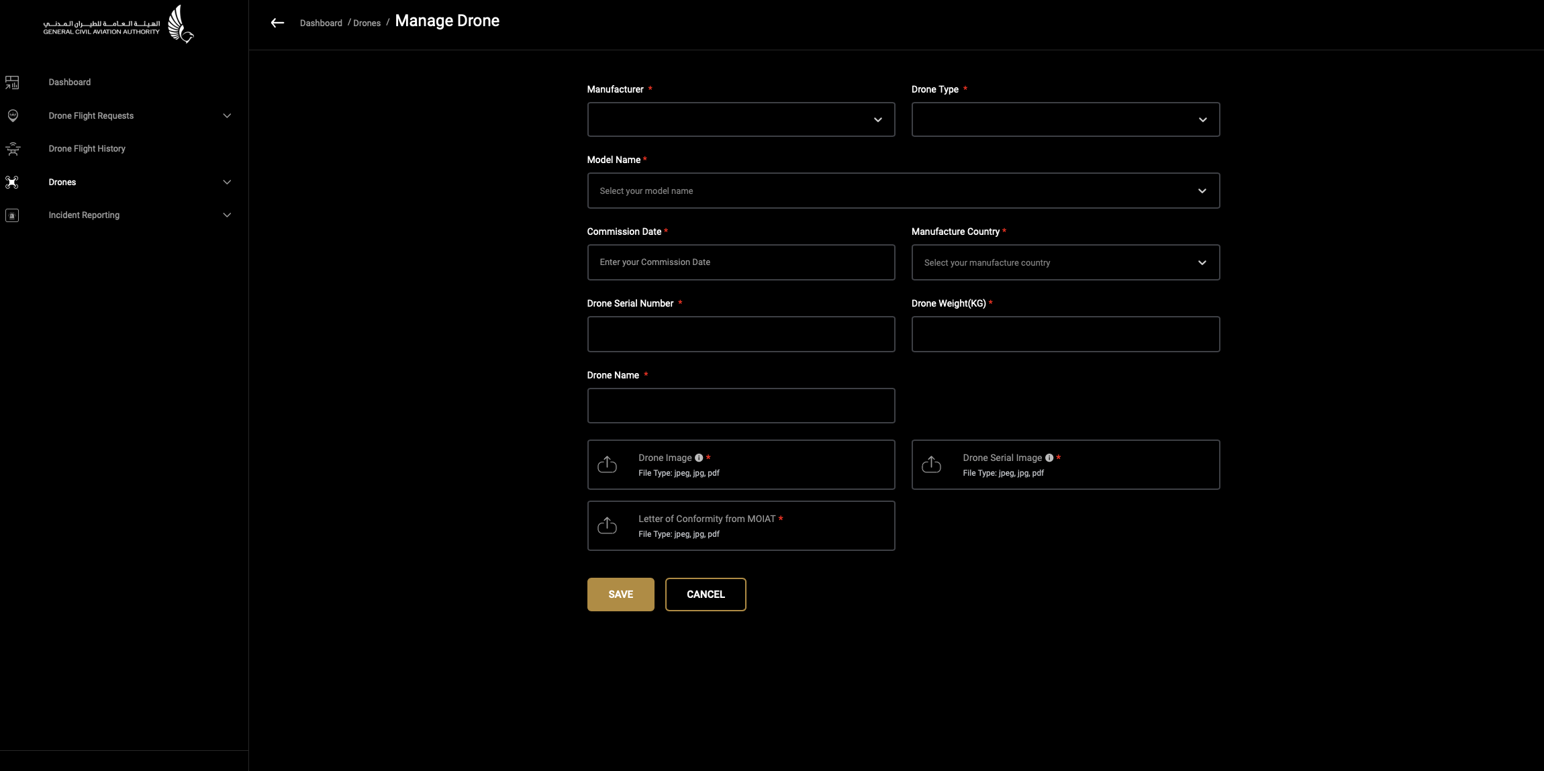The height and width of the screenshot is (771, 1544).
Task: Click the Drones quadcopter sidebar icon
Action: 12,182
